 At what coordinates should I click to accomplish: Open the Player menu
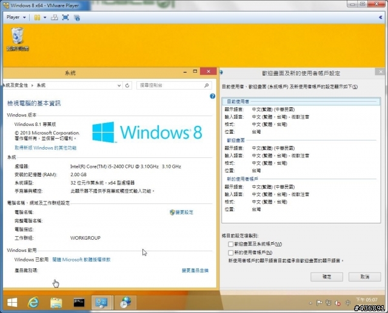pyautogui.click(x=16, y=18)
